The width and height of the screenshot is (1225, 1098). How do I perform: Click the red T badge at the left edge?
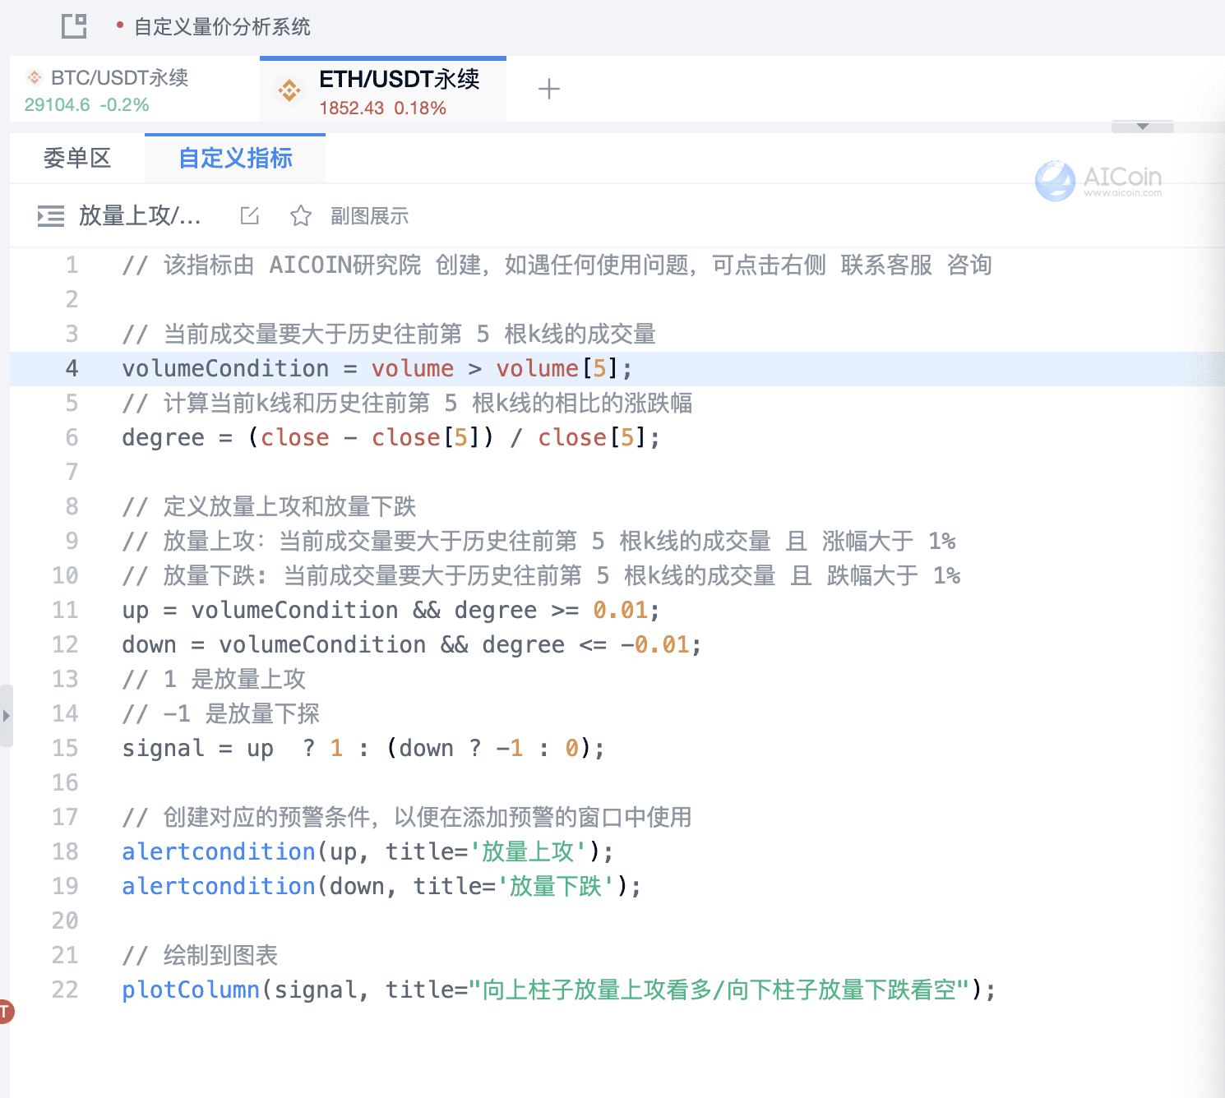pos(5,1011)
